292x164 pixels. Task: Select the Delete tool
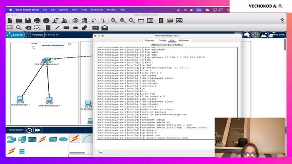tap(28, 28)
